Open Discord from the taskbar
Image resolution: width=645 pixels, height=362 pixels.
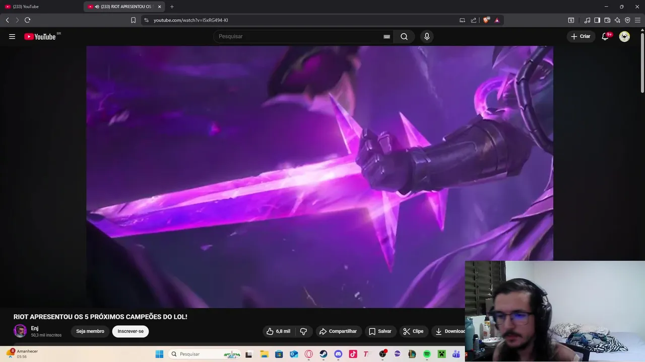coord(338,354)
